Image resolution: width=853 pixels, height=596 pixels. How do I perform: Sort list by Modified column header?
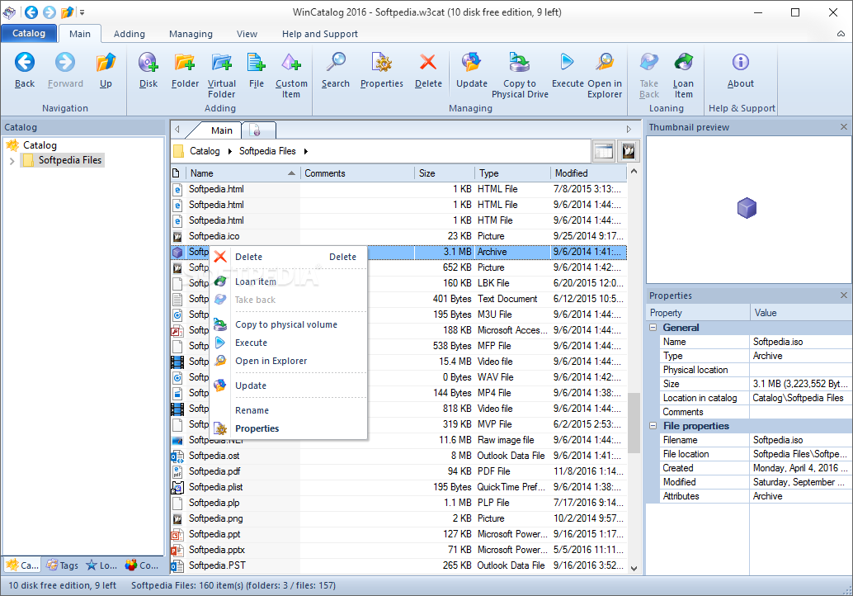pyautogui.click(x=589, y=173)
